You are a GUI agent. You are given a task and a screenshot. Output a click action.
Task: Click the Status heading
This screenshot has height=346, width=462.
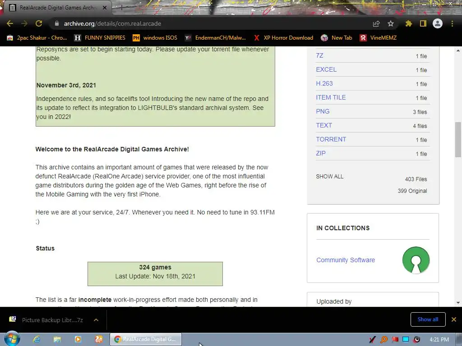[x=45, y=248]
